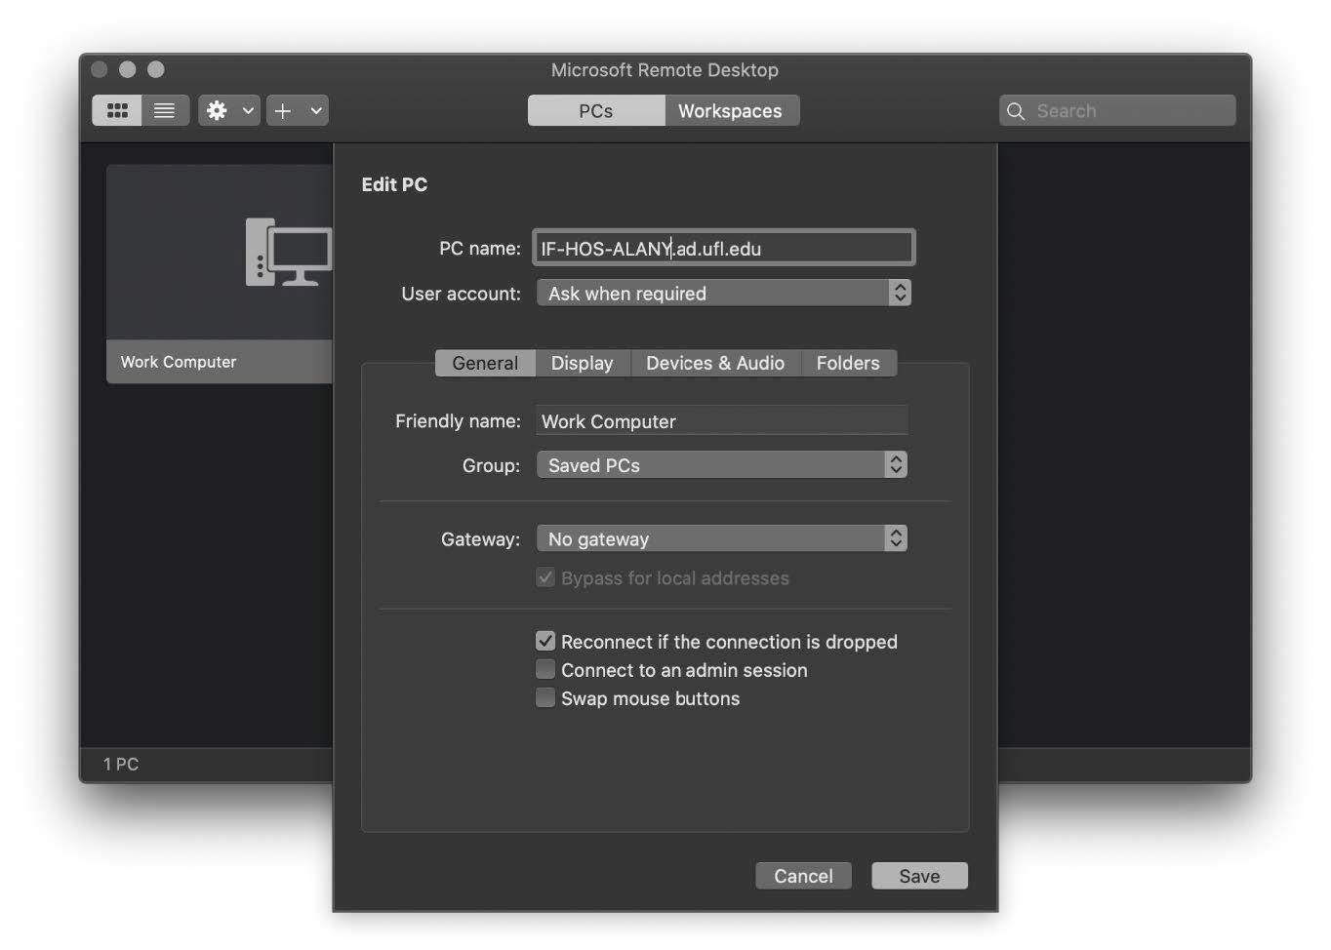The image size is (1331, 950).
Task: Maximize the Microsoft Remote Desktop window
Action: [x=156, y=69]
